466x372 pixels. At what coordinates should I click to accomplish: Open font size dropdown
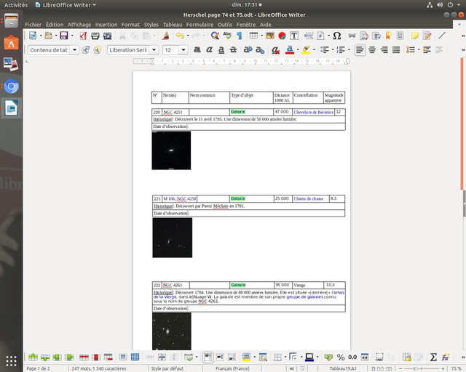tap(183, 50)
